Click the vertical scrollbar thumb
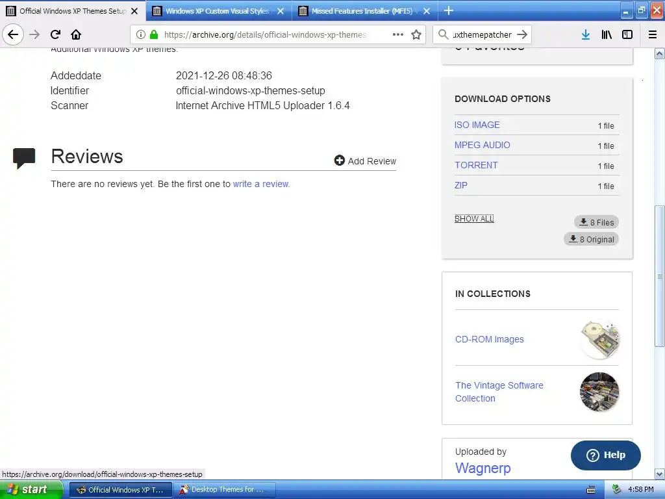 tap(660, 275)
